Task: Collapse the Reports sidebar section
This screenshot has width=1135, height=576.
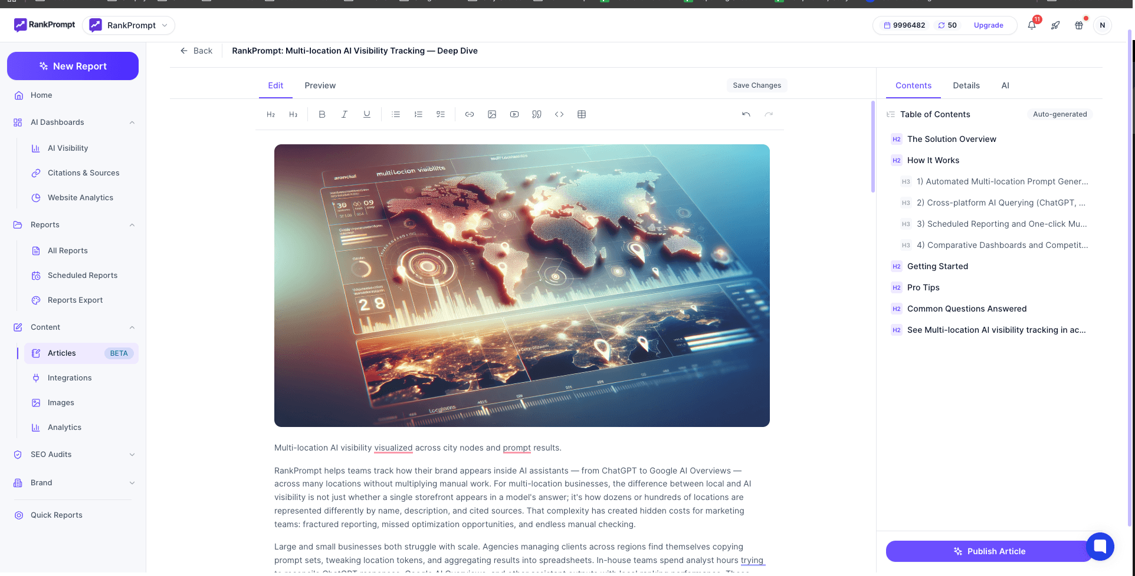Action: point(132,224)
